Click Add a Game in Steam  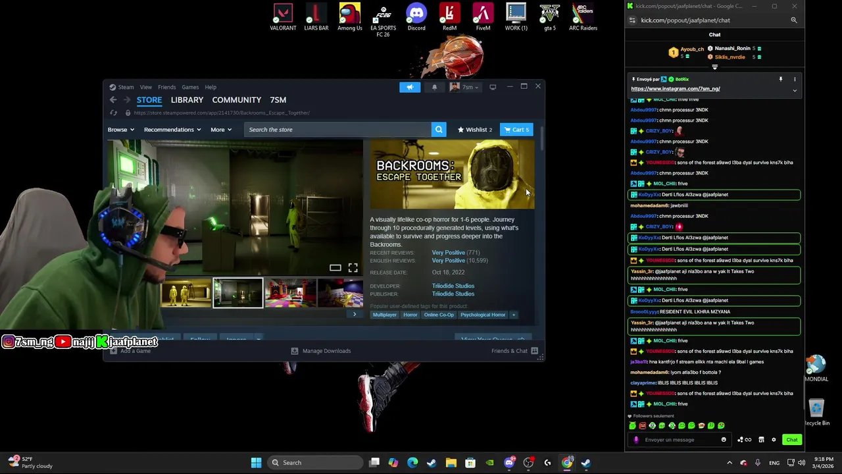coord(130,351)
